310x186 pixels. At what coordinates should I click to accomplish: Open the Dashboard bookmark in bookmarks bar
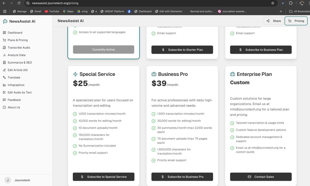click(x=143, y=11)
